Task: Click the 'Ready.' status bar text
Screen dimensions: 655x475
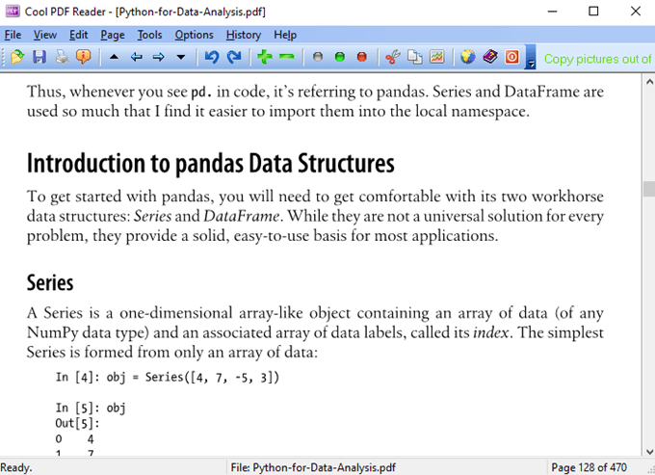Action: 16,467
